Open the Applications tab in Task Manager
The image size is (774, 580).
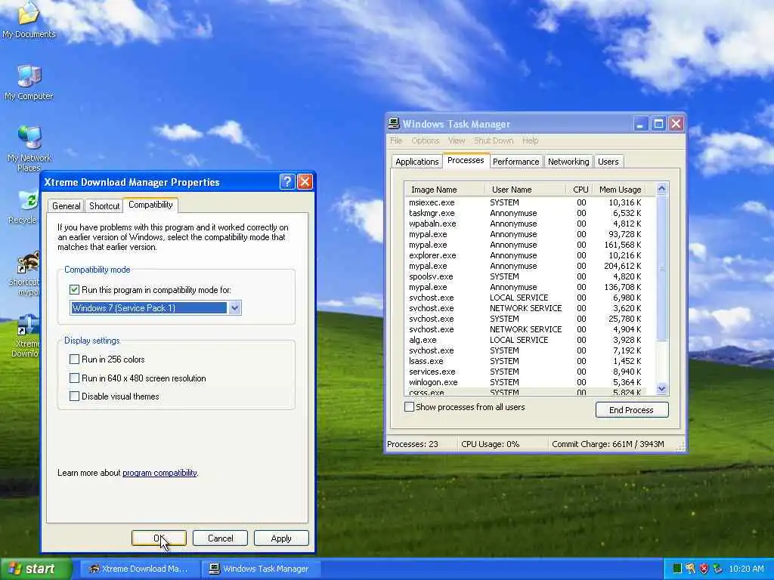pos(416,162)
